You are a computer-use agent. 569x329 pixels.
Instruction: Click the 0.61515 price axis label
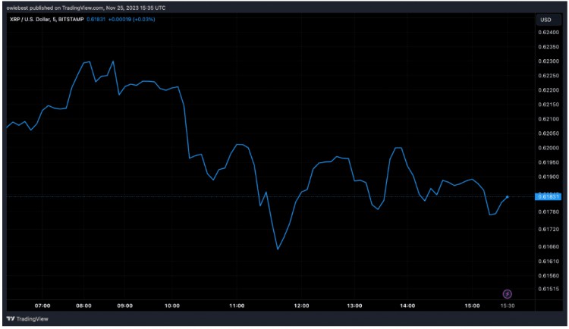coord(549,289)
